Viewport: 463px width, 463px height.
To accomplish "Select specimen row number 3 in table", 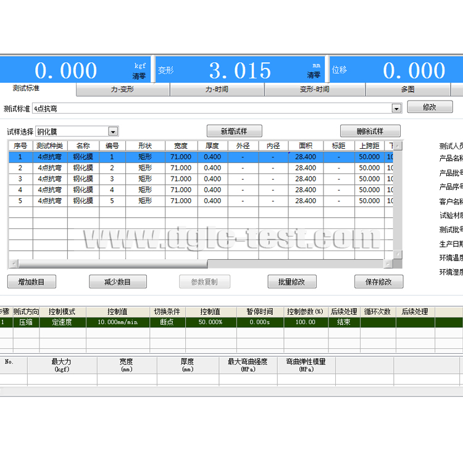I will point(20,179).
